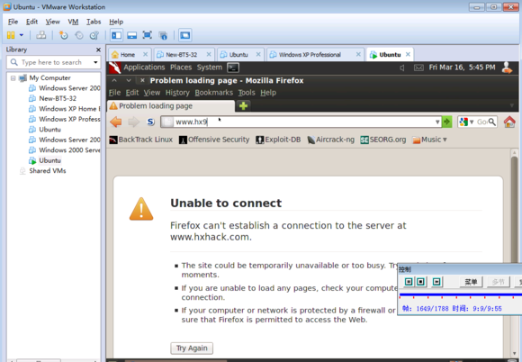
Task: Open the Exploit-DB bookmark link
Action: coord(278,140)
